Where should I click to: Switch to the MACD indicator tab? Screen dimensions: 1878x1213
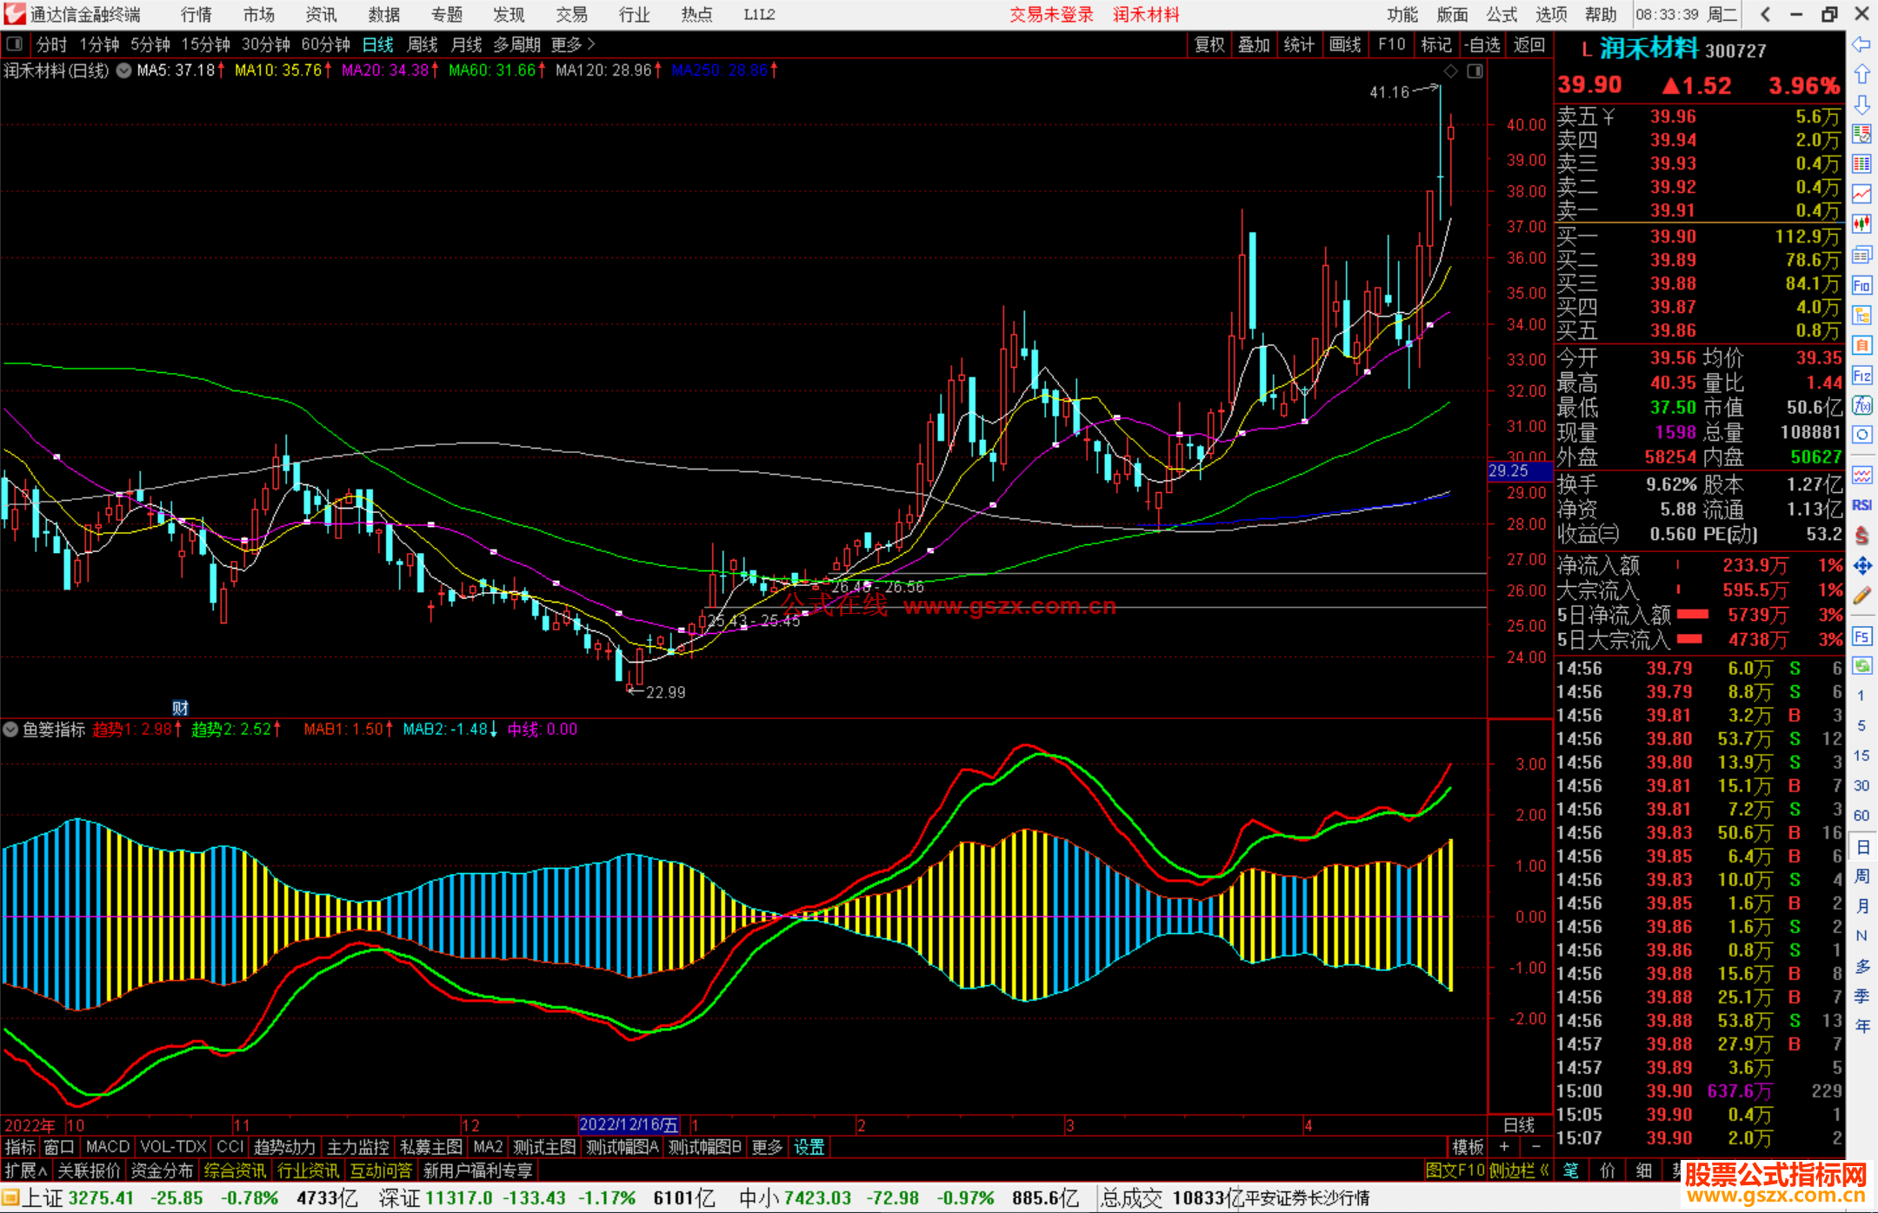[107, 1147]
